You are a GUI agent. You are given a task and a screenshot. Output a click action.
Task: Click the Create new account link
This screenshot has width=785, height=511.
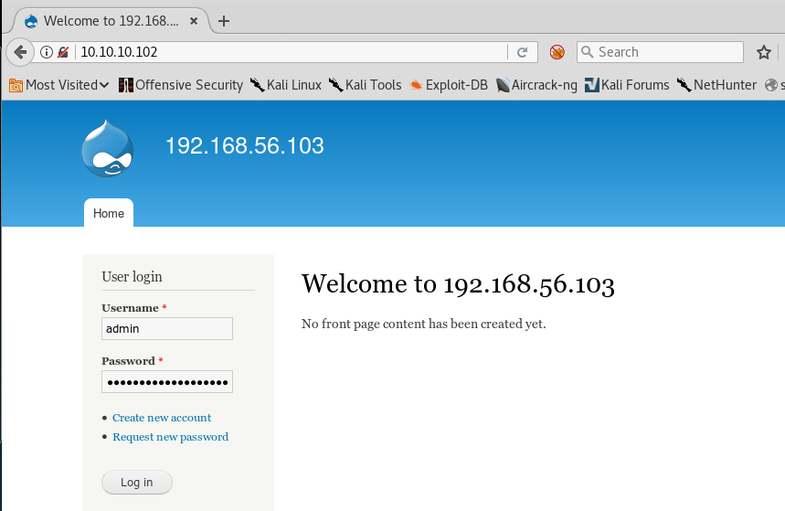click(x=162, y=418)
